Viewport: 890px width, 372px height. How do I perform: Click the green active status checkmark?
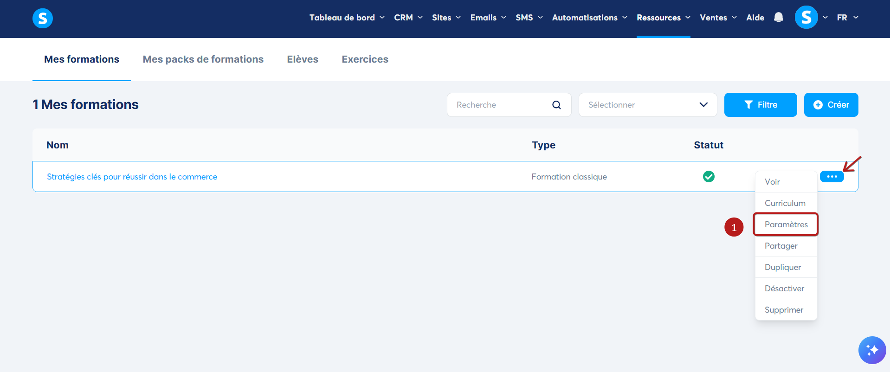(x=709, y=177)
